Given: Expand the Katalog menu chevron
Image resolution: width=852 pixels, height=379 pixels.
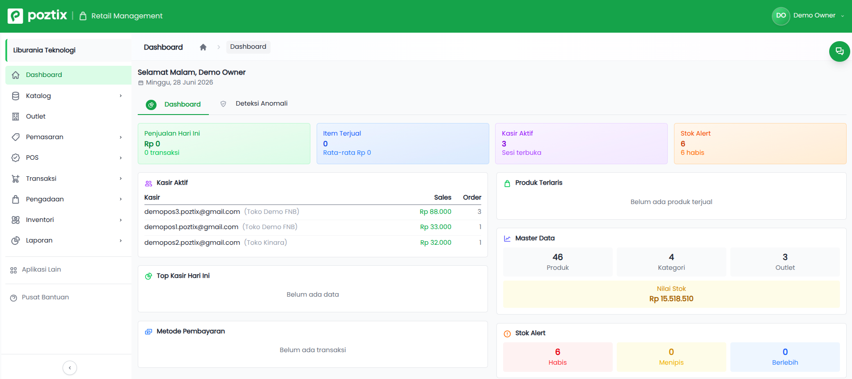Looking at the screenshot, I should 121,96.
